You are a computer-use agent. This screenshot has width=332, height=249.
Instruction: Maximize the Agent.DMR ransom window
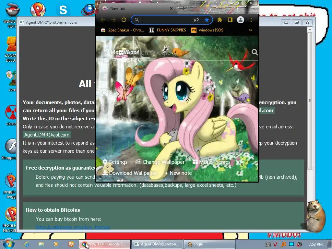(x=297, y=22)
